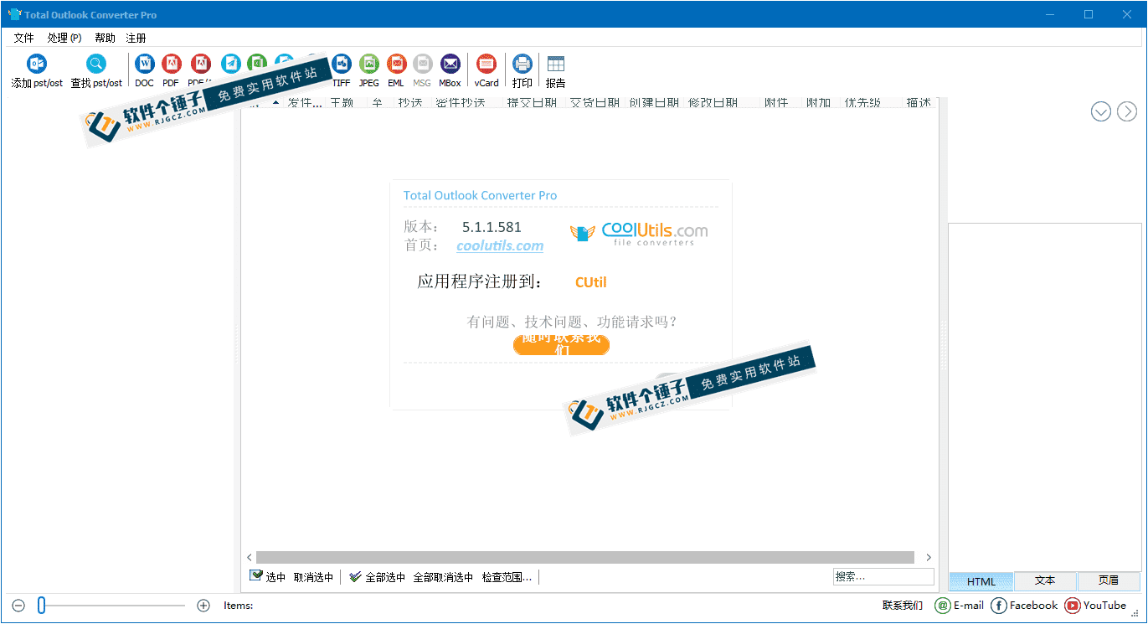
Task: Click the orange CUtil registration name
Action: point(590,282)
